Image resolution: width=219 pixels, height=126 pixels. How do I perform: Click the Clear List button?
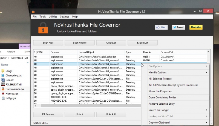tap(111, 43)
